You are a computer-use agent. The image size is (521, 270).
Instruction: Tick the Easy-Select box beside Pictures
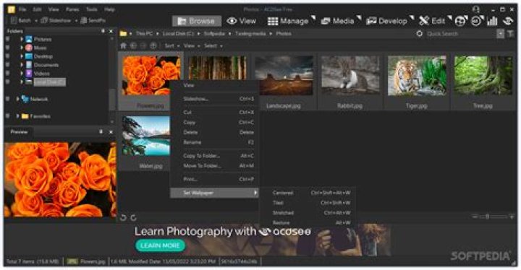[7, 39]
